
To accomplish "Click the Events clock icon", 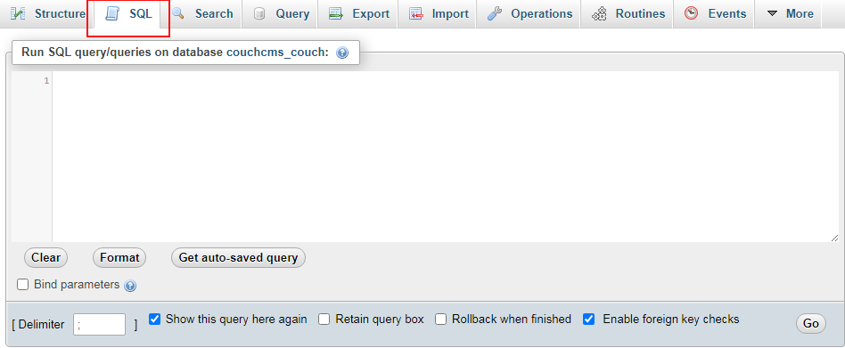I will click(x=692, y=13).
